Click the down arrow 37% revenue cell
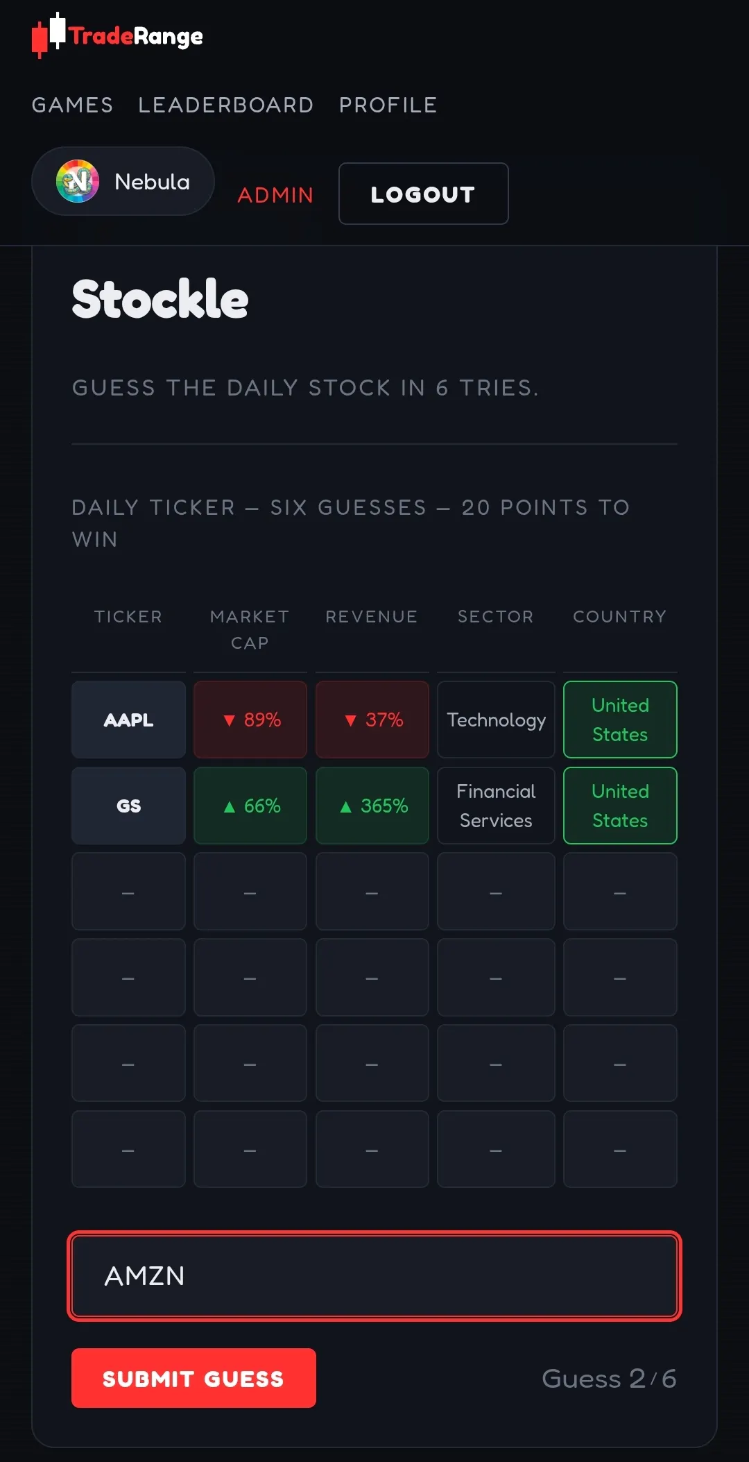Image resolution: width=749 pixels, height=1462 pixels. [372, 720]
